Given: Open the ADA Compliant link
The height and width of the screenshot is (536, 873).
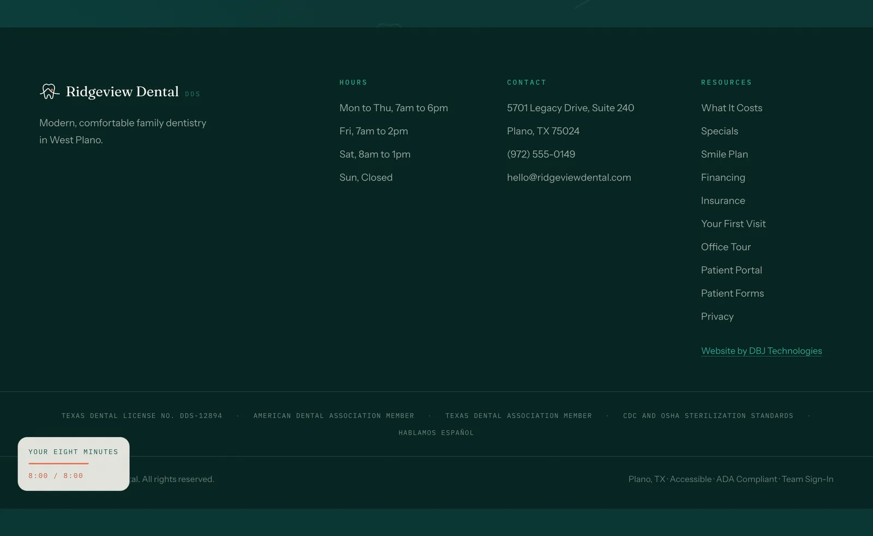Looking at the screenshot, I should tap(746, 479).
